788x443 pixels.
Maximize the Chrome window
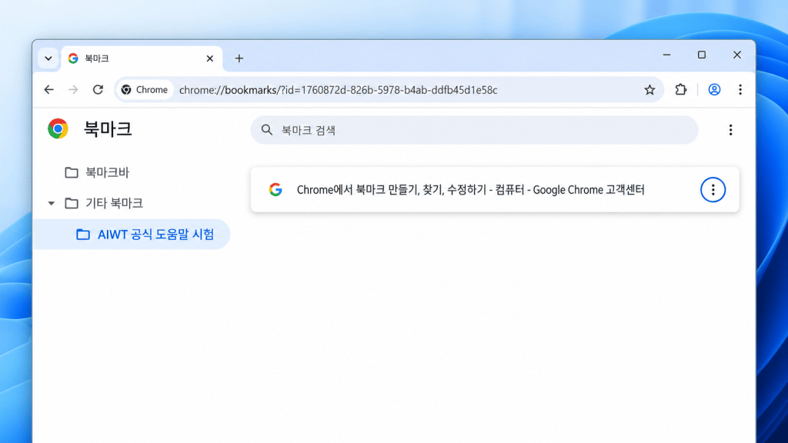(x=702, y=55)
